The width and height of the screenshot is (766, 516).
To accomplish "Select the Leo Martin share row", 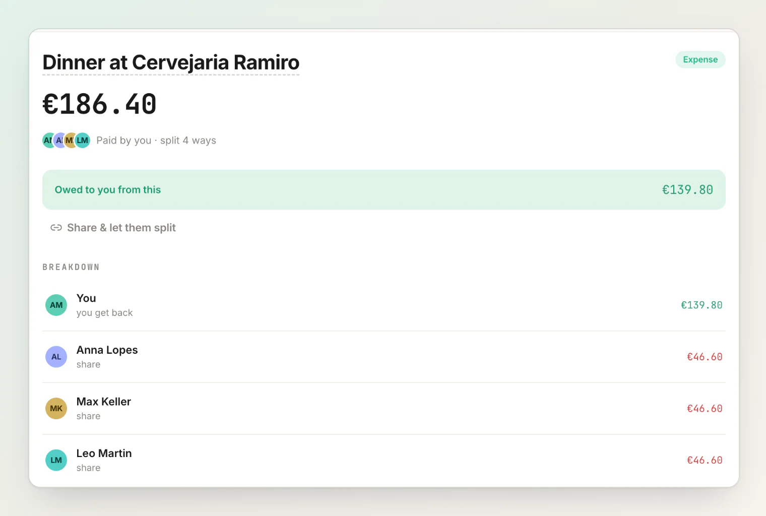I will click(x=384, y=460).
